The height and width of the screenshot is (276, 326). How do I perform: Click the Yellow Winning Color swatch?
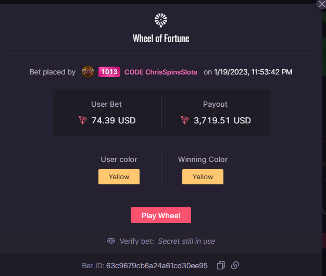click(x=203, y=177)
